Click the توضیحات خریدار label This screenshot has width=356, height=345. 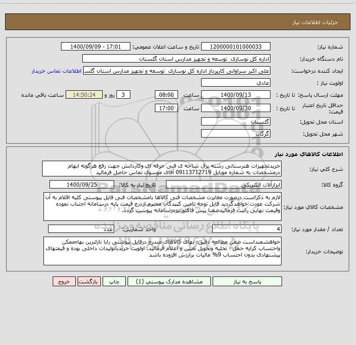(x=325, y=251)
